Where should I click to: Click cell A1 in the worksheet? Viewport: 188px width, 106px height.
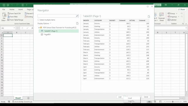click(8, 35)
